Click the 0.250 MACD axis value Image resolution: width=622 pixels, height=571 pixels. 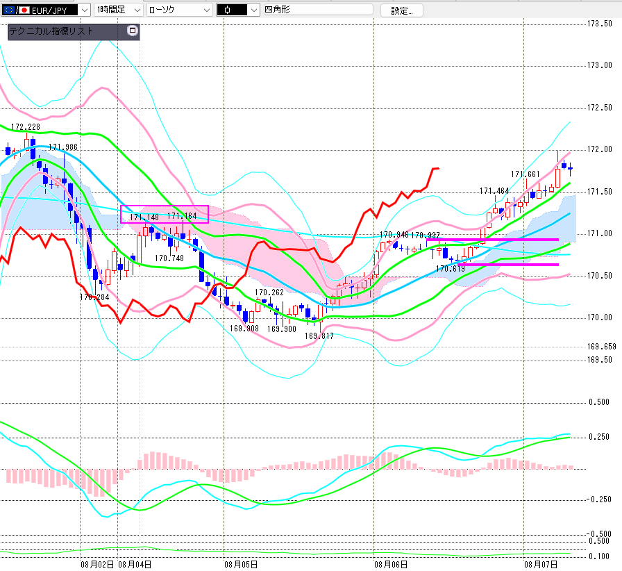(599, 437)
